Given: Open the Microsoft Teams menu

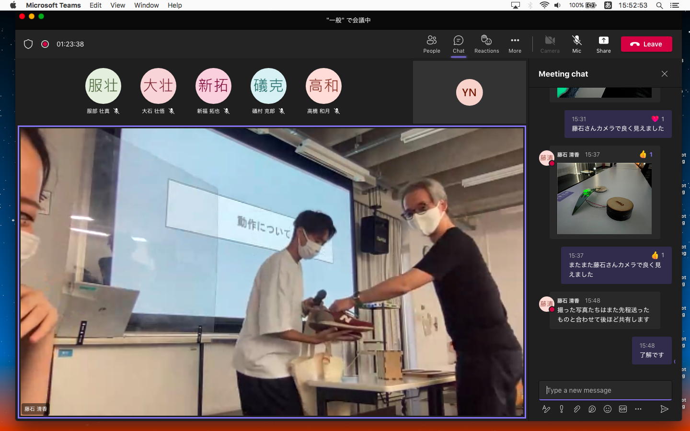Looking at the screenshot, I should pyautogui.click(x=53, y=5).
